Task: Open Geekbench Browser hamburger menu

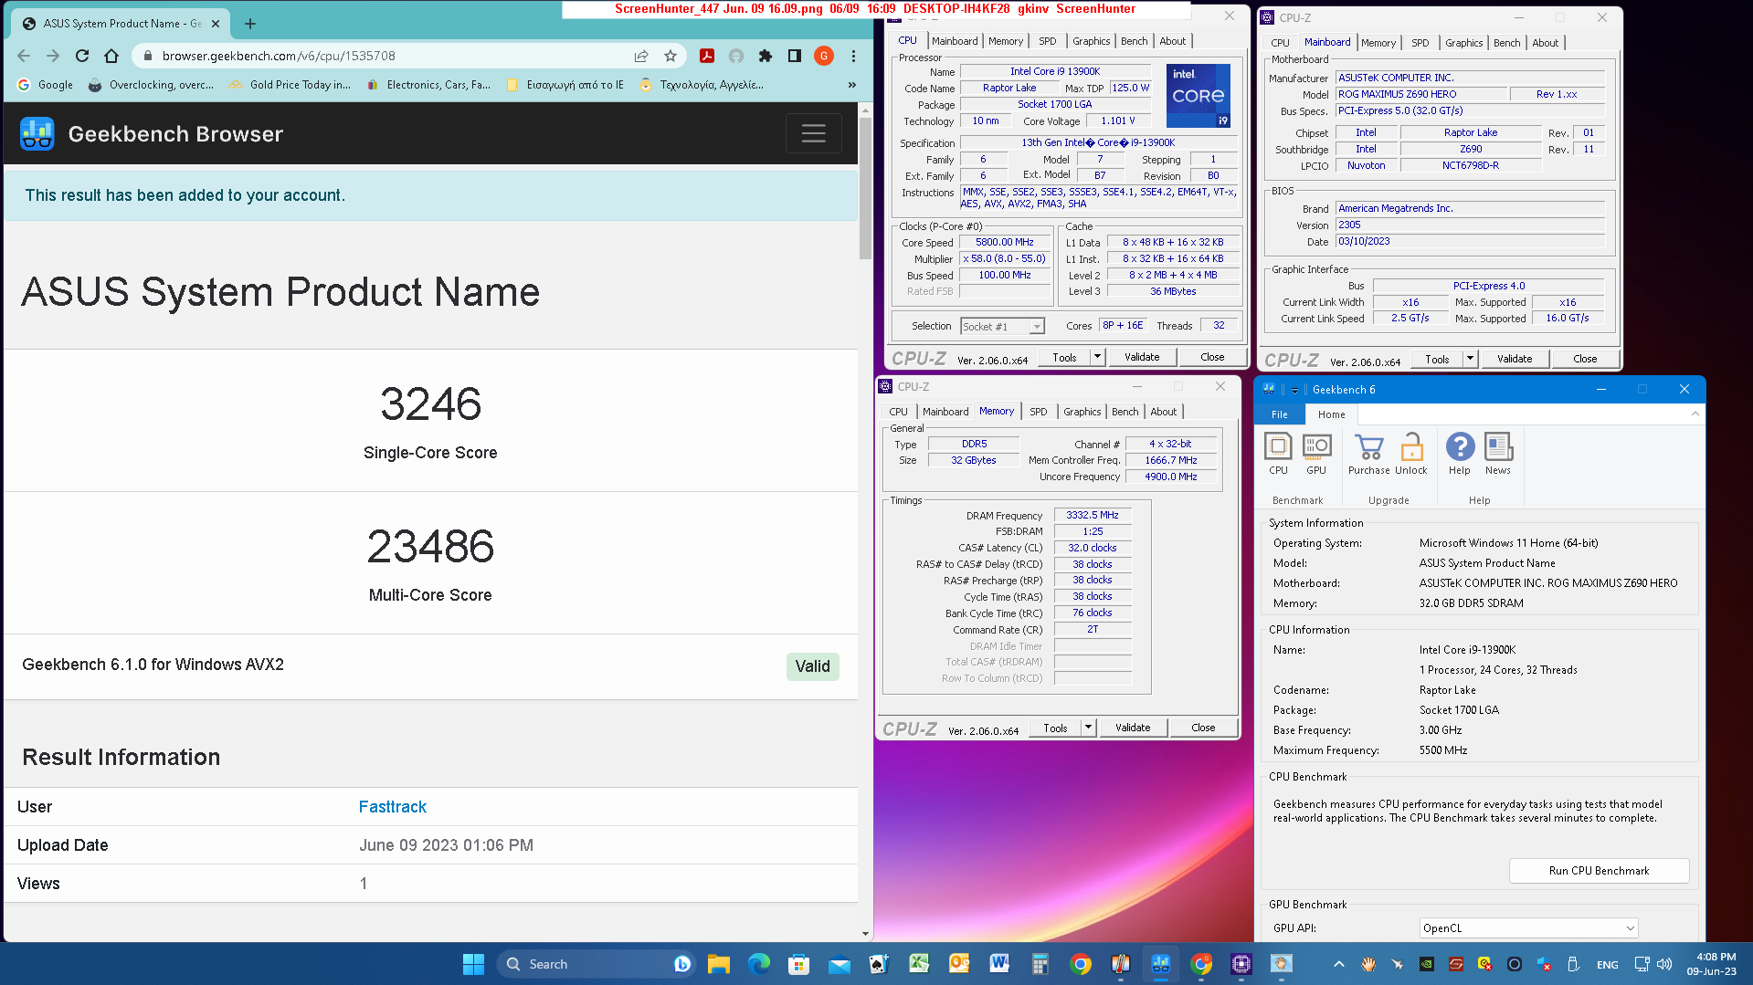Action: (x=813, y=133)
